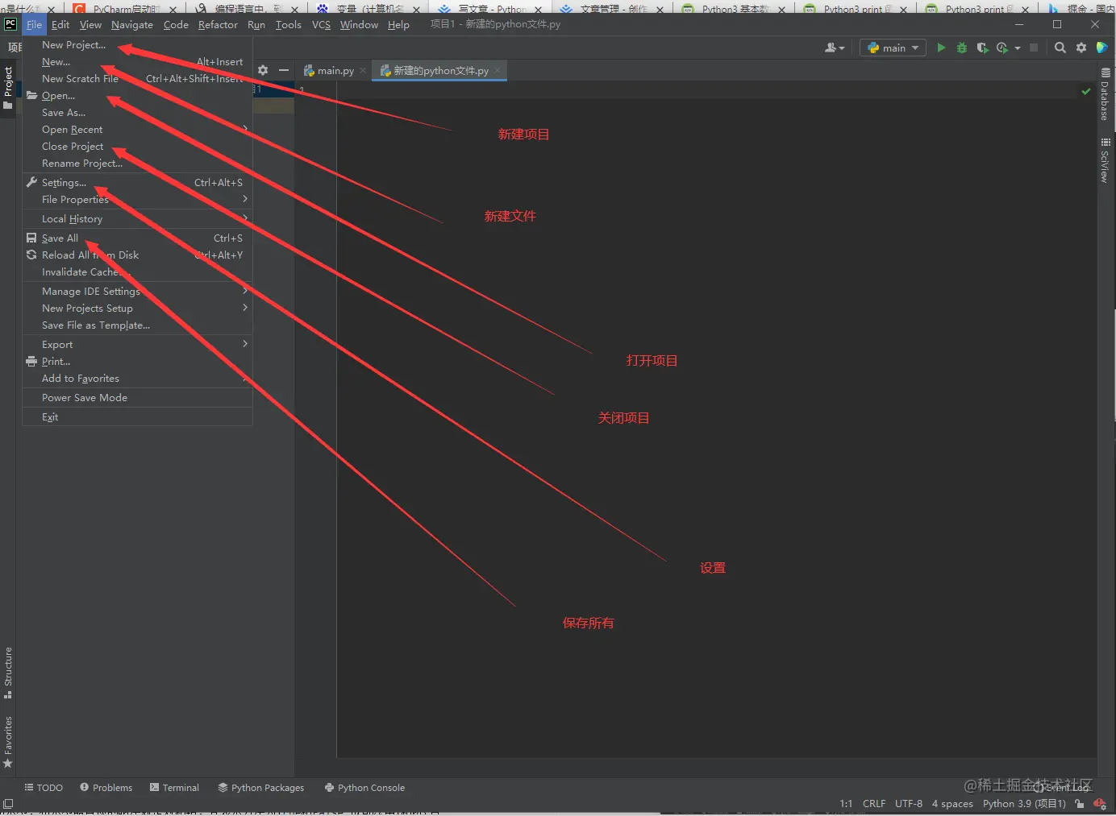
Task: Open the Edit menu
Action: point(60,25)
